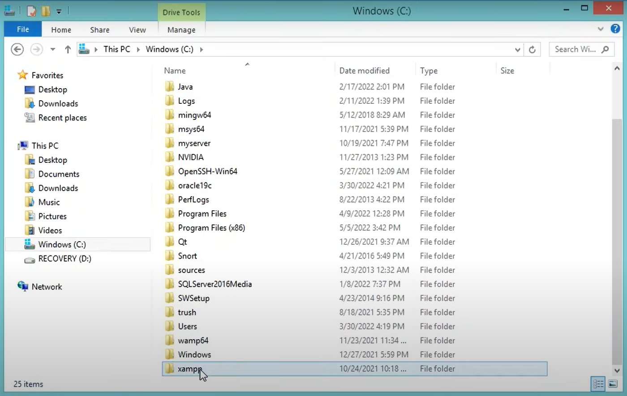Click the This PC icon in breadcrumb bar

pyautogui.click(x=116, y=49)
